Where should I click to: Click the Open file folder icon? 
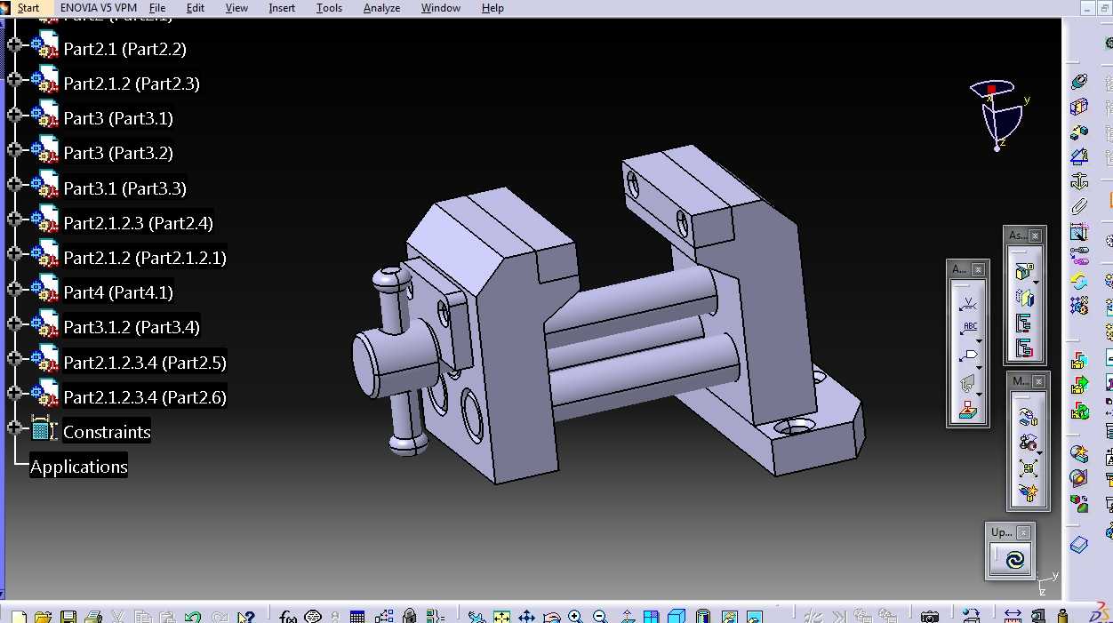[x=43, y=616]
